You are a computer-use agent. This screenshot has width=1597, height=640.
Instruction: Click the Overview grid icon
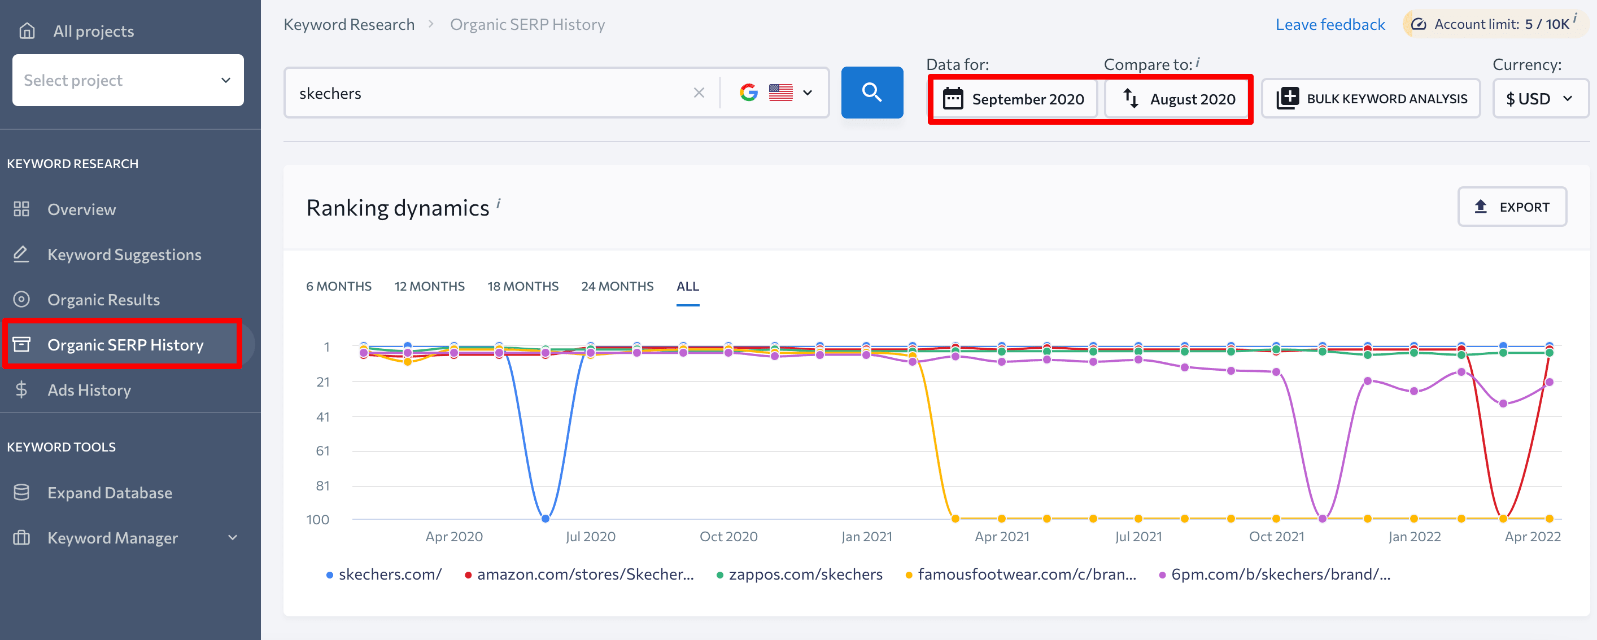click(x=21, y=209)
